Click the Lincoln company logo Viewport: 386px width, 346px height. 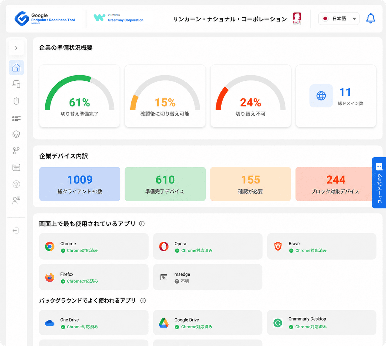click(297, 18)
